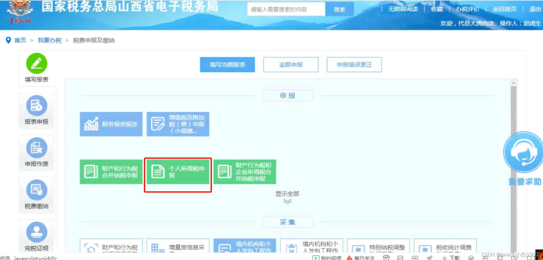
Task: Click 返回首页 in the top bar
Action: 504,9
